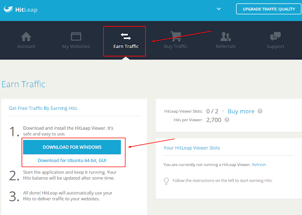
Task: Click the Earn Traffic arrows icon
Action: pyautogui.click(x=126, y=36)
